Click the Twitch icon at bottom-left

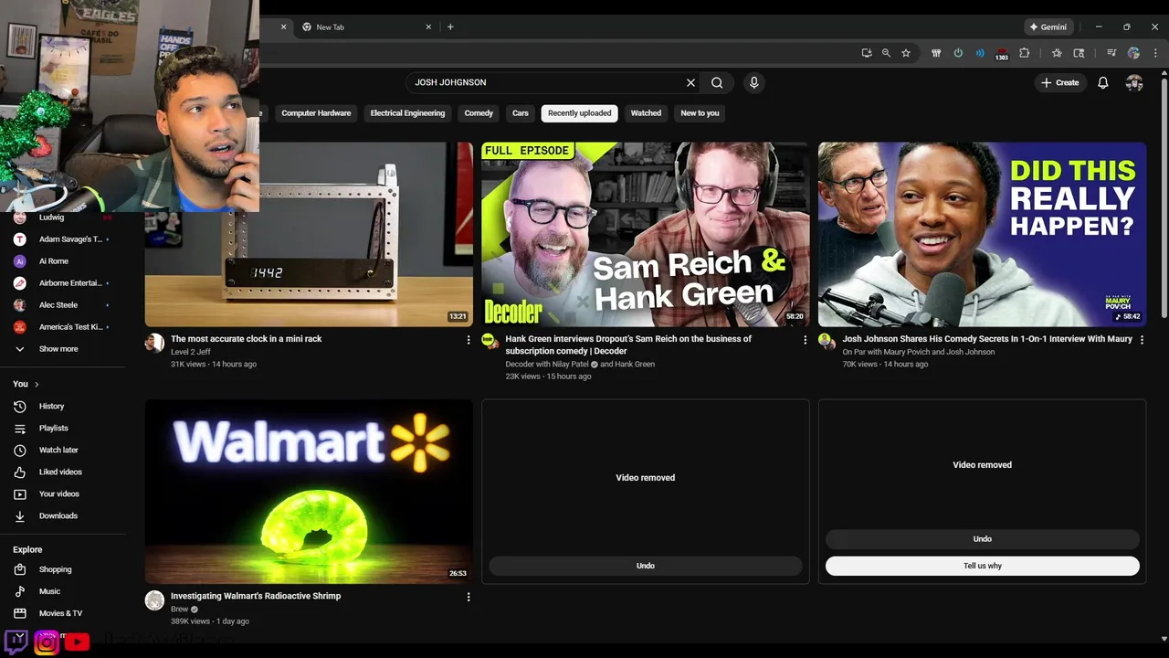click(16, 642)
